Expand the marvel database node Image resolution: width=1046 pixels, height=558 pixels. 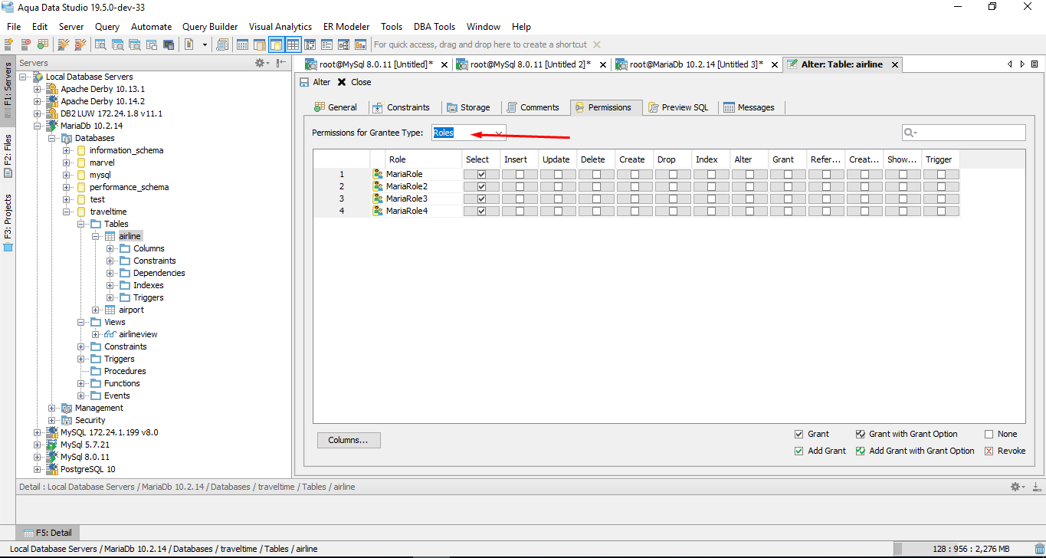(67, 162)
